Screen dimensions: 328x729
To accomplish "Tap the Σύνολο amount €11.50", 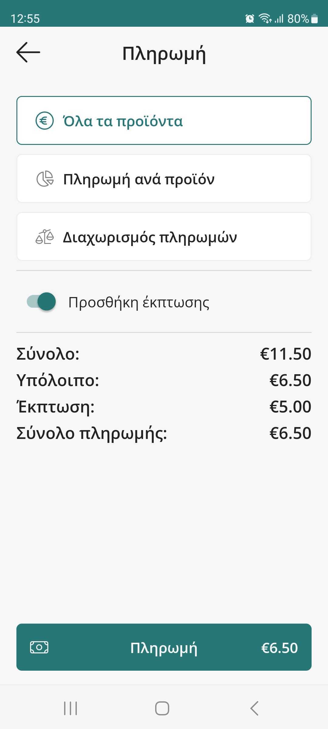I will 285,354.
